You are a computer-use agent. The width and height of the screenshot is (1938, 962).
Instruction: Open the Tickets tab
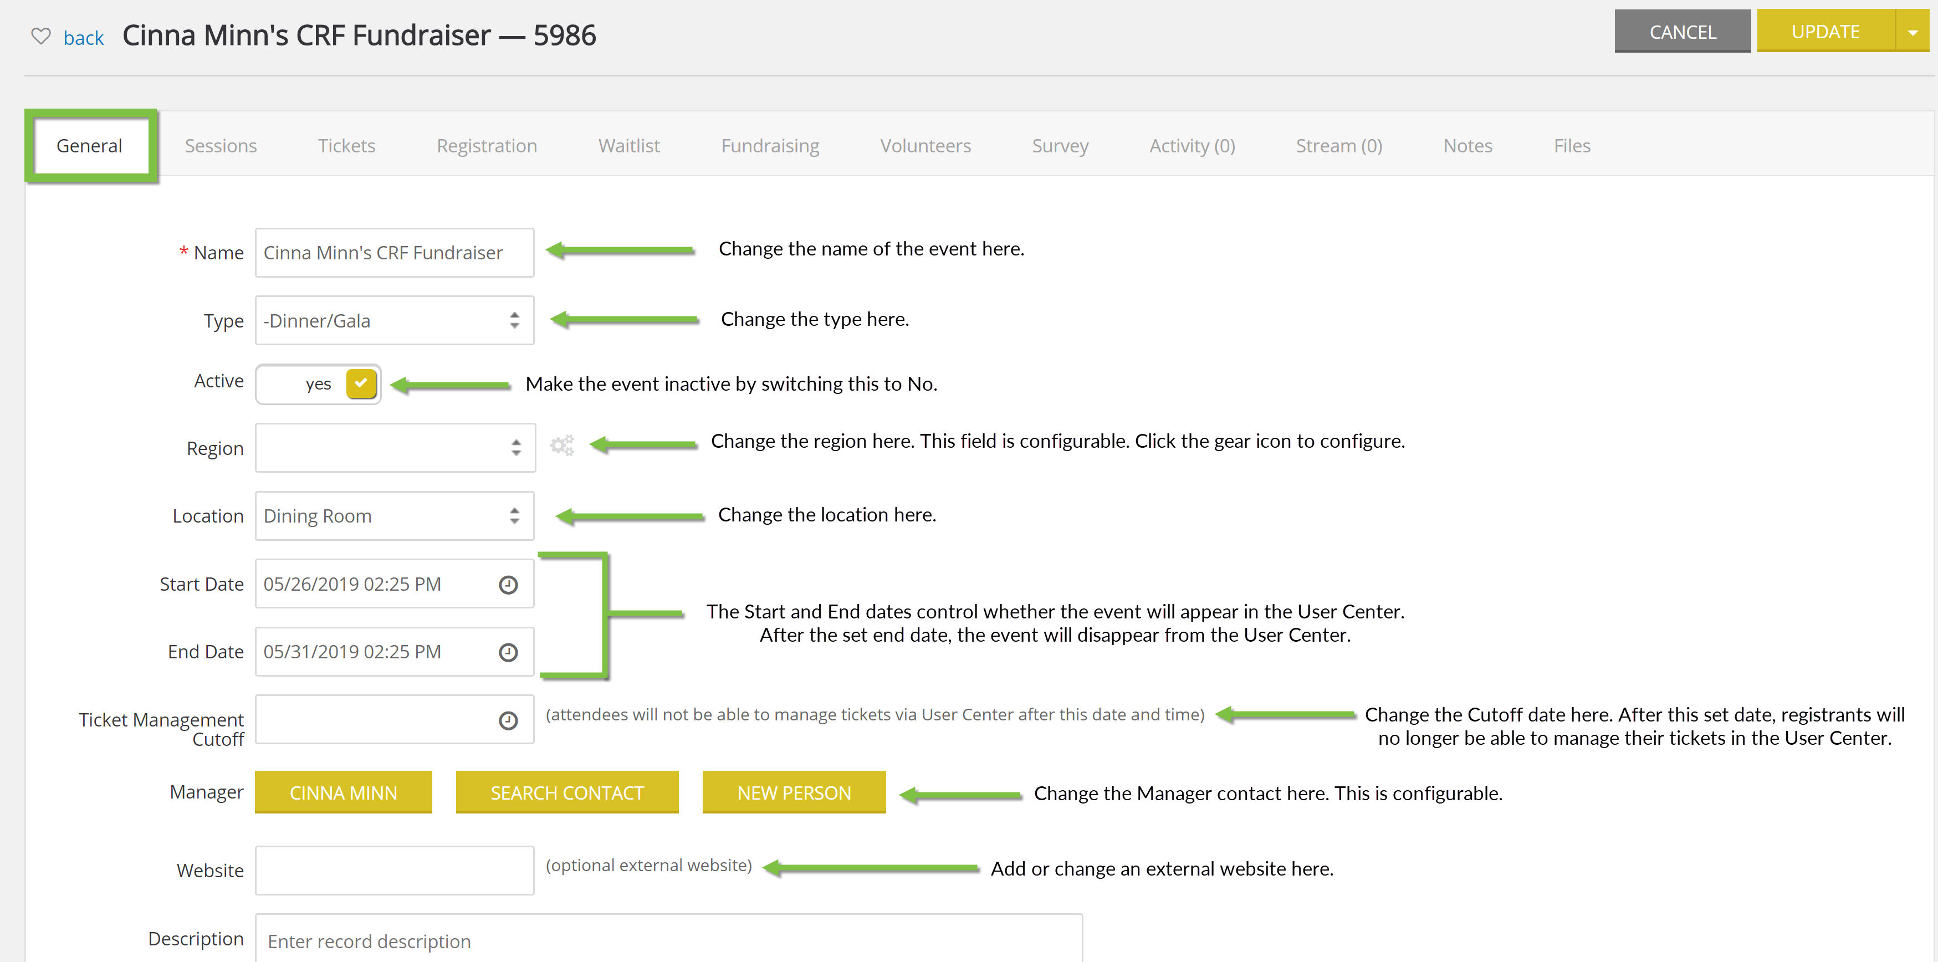346,146
